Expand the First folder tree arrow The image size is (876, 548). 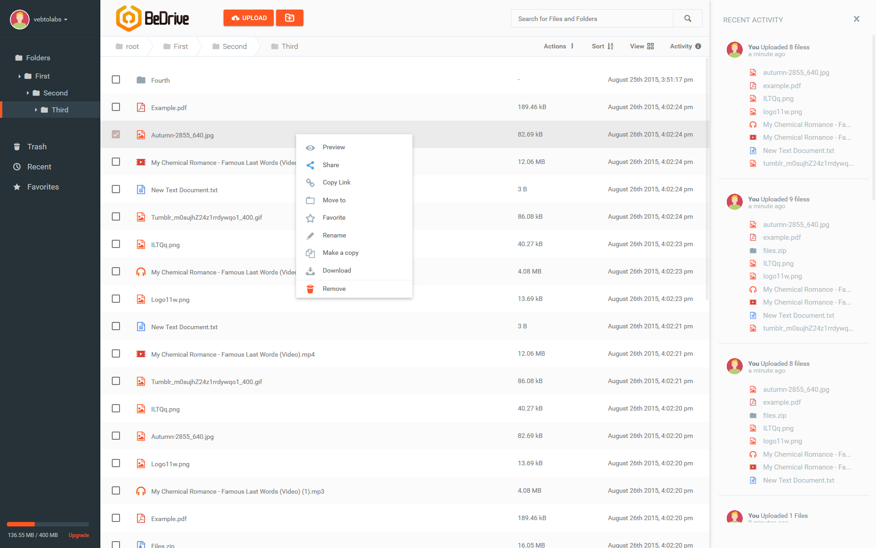[20, 76]
